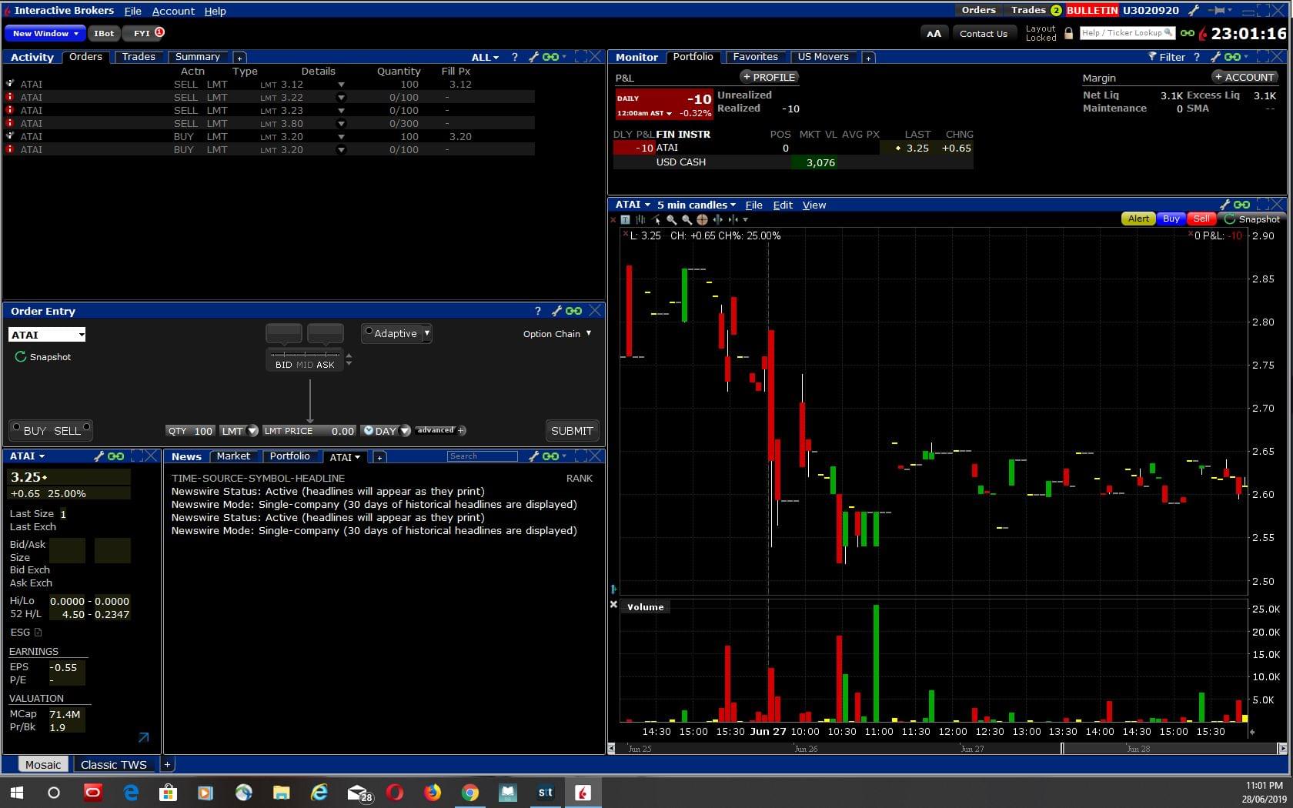The width and height of the screenshot is (1293, 808).
Task: Select the BUY radio button
Action: point(16,427)
